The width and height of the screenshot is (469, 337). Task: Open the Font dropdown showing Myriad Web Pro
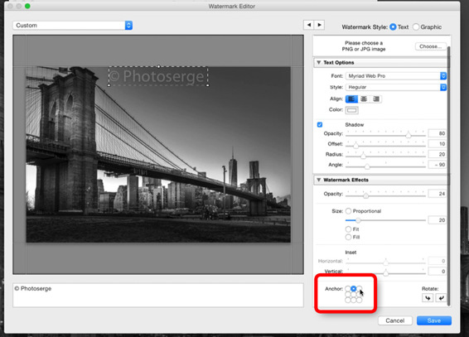click(x=396, y=76)
